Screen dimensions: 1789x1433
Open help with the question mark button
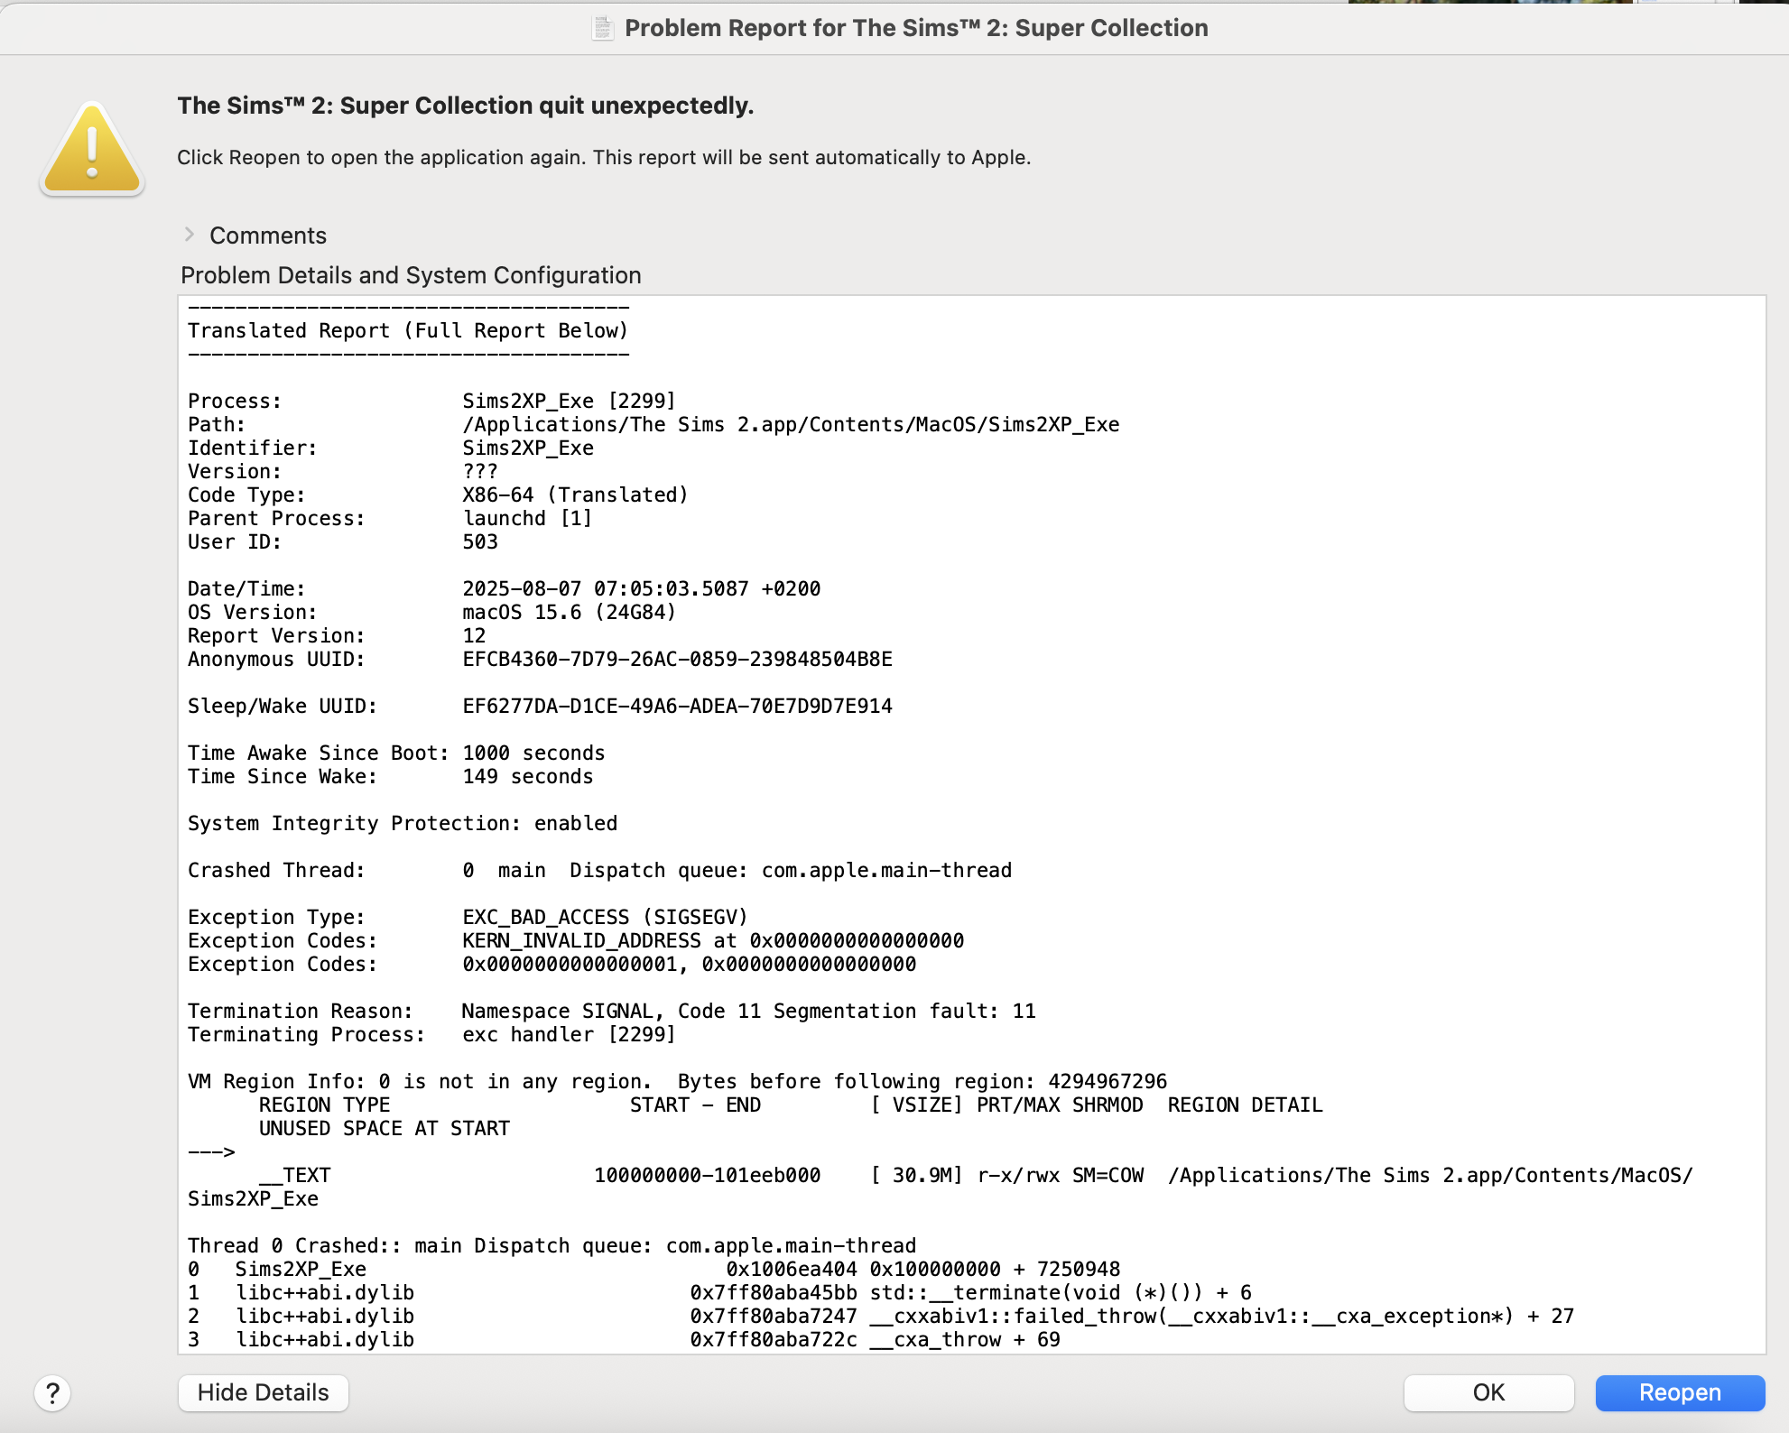pyautogui.click(x=52, y=1393)
